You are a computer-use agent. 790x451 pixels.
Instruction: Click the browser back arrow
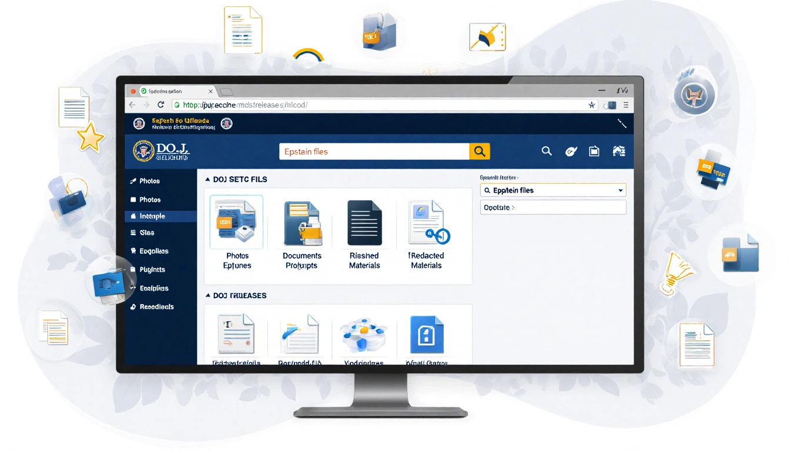131,104
